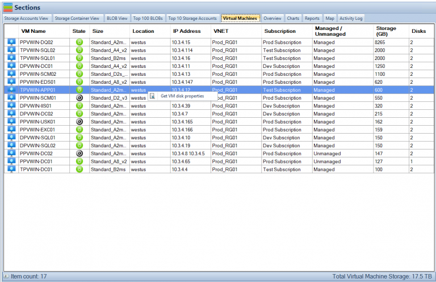Click the VM icon for PPVWIN-SCM02
Screen dimensions: 436x282
tap(11, 74)
